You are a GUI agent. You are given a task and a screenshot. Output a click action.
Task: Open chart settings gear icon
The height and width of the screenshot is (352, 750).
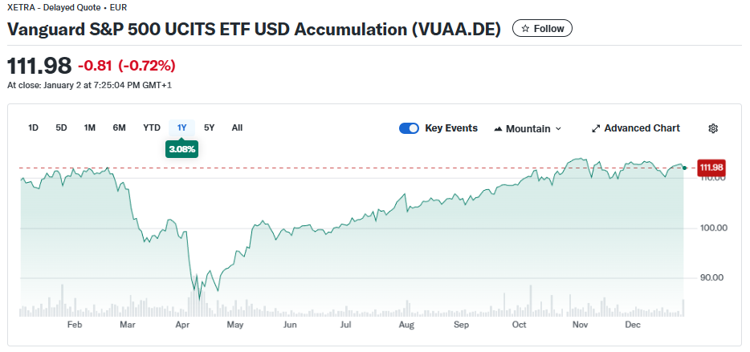[x=713, y=128]
